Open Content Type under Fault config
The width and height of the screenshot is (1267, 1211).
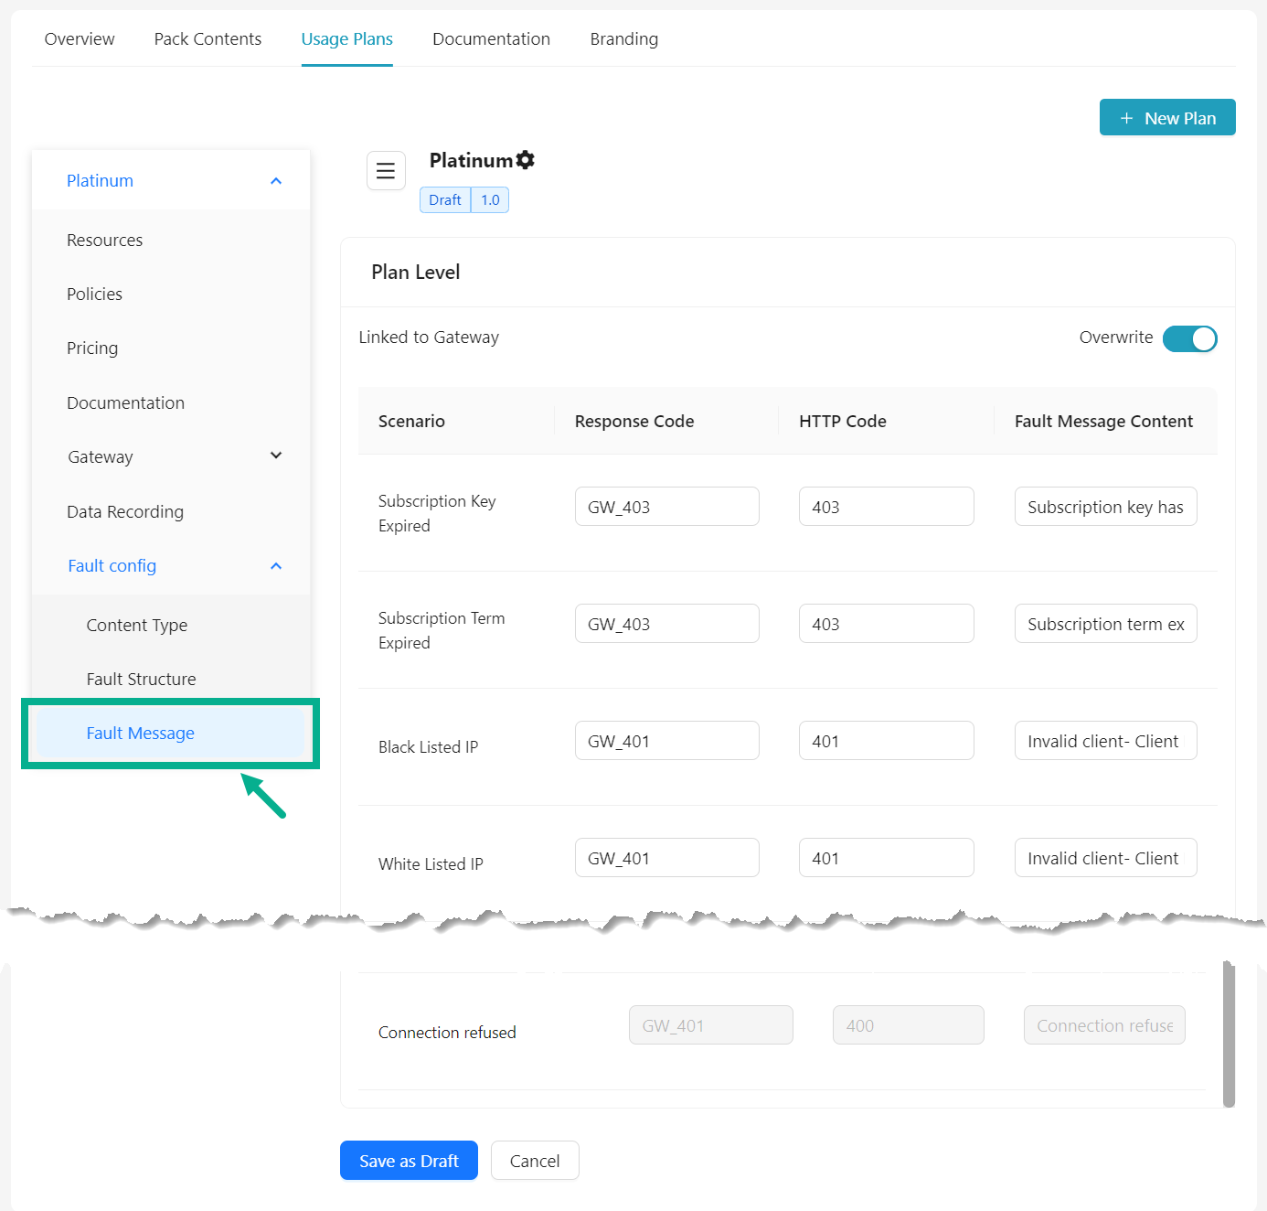pyautogui.click(x=137, y=626)
